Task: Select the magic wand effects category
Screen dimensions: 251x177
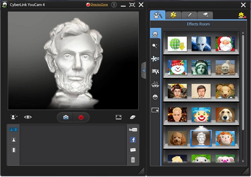Action: [x=155, y=46]
